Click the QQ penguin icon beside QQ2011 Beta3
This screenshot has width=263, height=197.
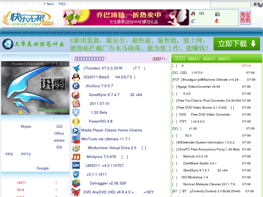point(76,77)
